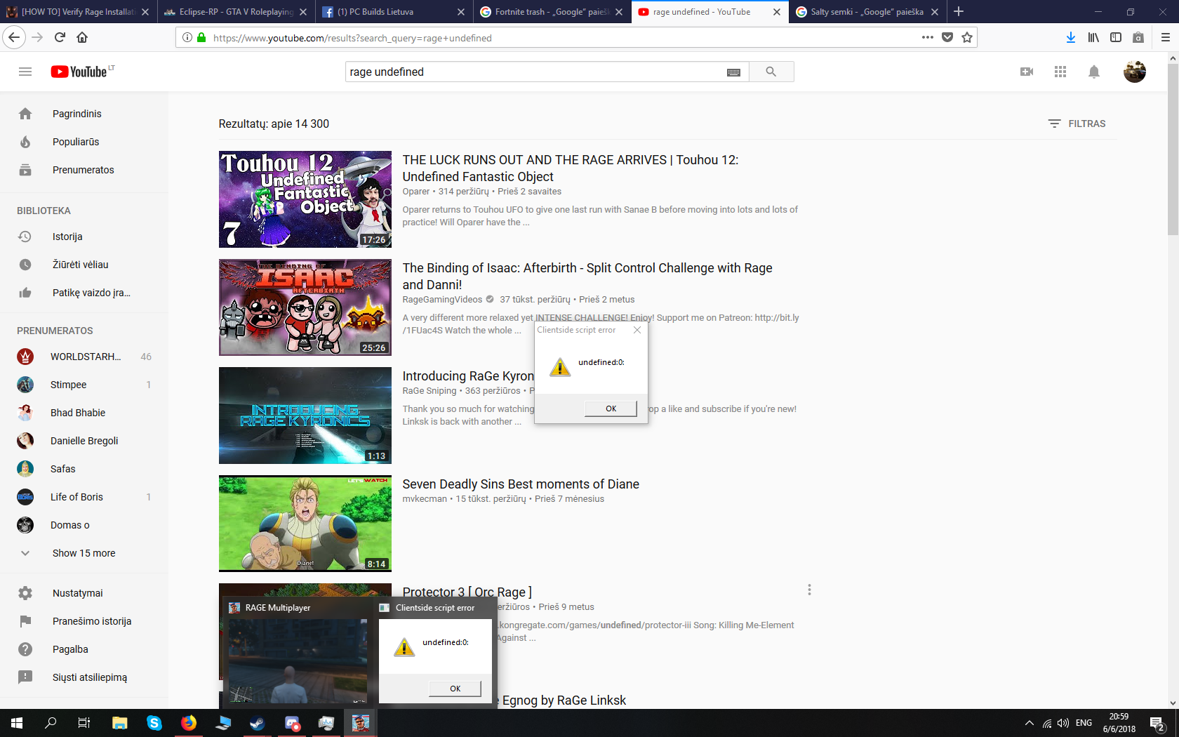1179x737 pixels.
Task: Open Firefox library icon
Action: click(1093, 37)
